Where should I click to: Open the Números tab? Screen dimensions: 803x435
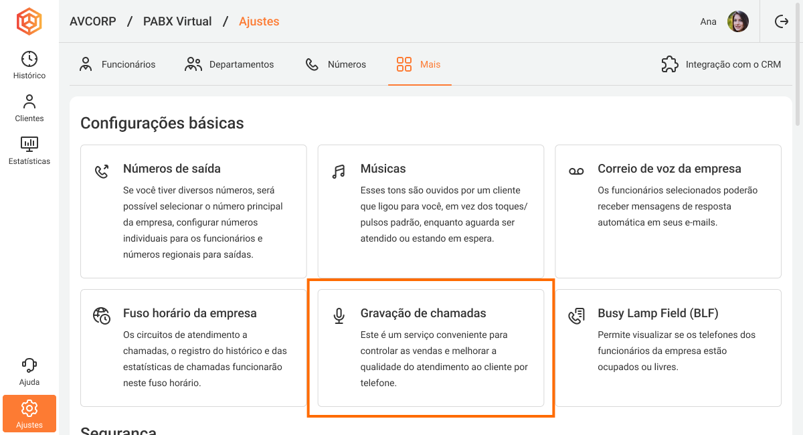pyautogui.click(x=336, y=64)
